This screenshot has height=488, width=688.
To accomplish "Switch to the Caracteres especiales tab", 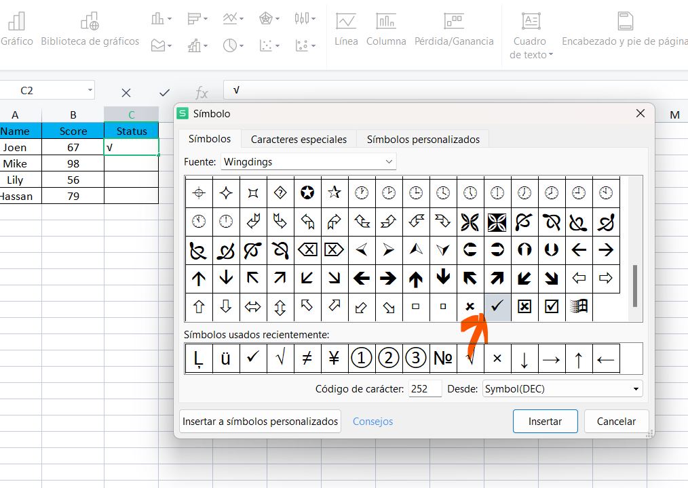I will point(298,138).
